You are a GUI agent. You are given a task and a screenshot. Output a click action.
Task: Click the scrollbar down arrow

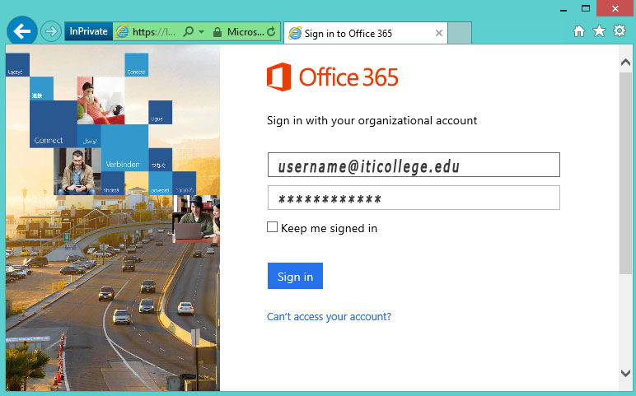pyautogui.click(x=625, y=374)
